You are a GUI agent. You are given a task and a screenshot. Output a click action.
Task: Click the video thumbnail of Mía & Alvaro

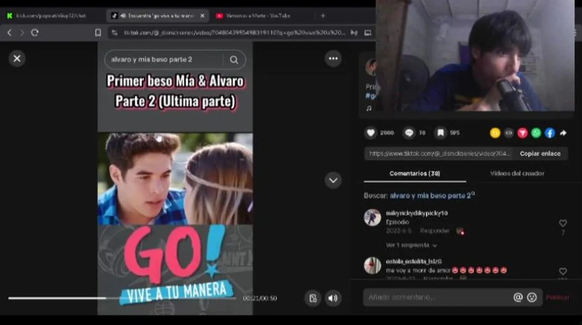click(x=175, y=179)
